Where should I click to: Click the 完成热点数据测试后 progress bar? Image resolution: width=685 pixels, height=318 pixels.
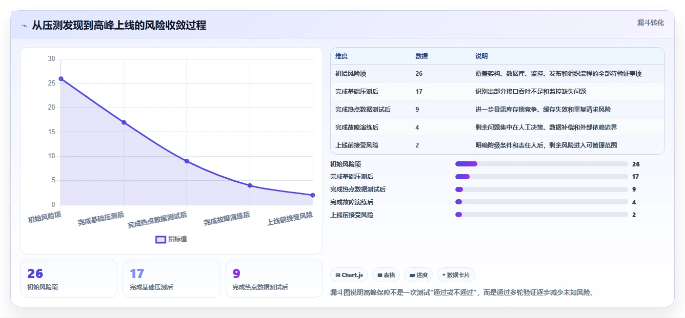(541, 189)
